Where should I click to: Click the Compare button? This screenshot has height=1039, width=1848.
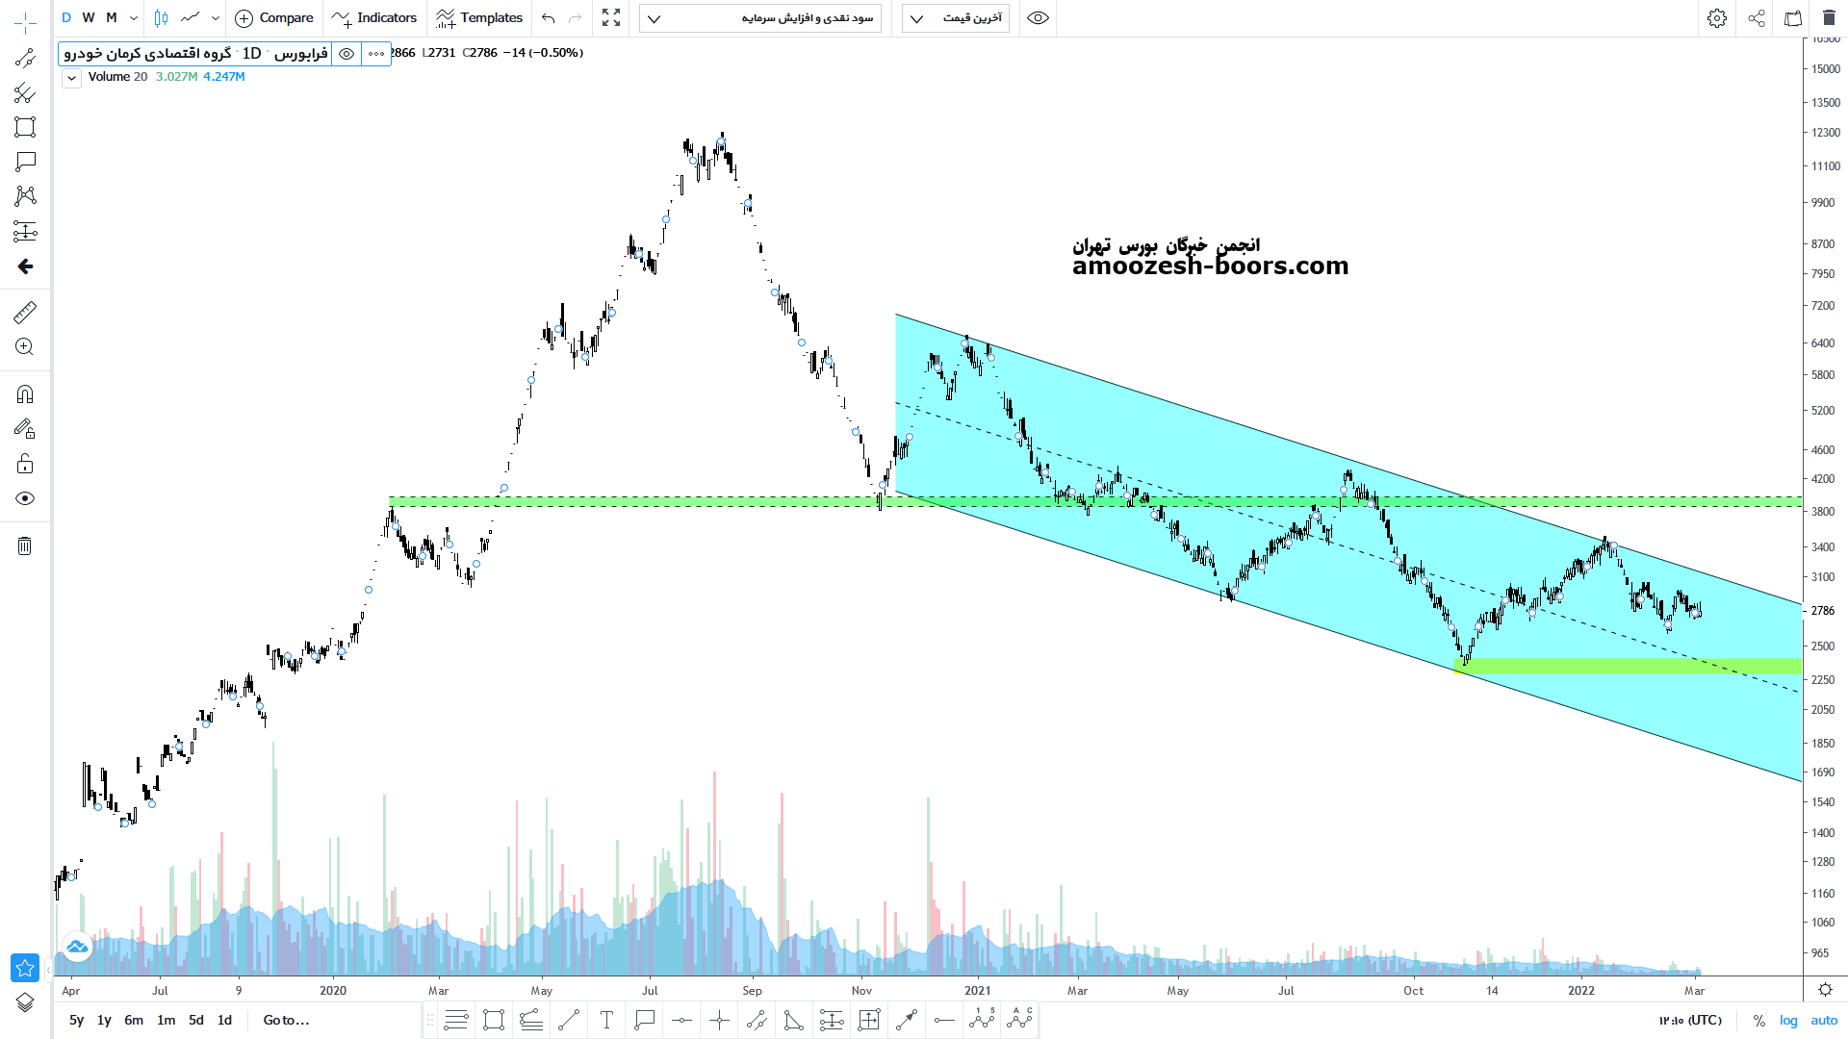point(274,18)
